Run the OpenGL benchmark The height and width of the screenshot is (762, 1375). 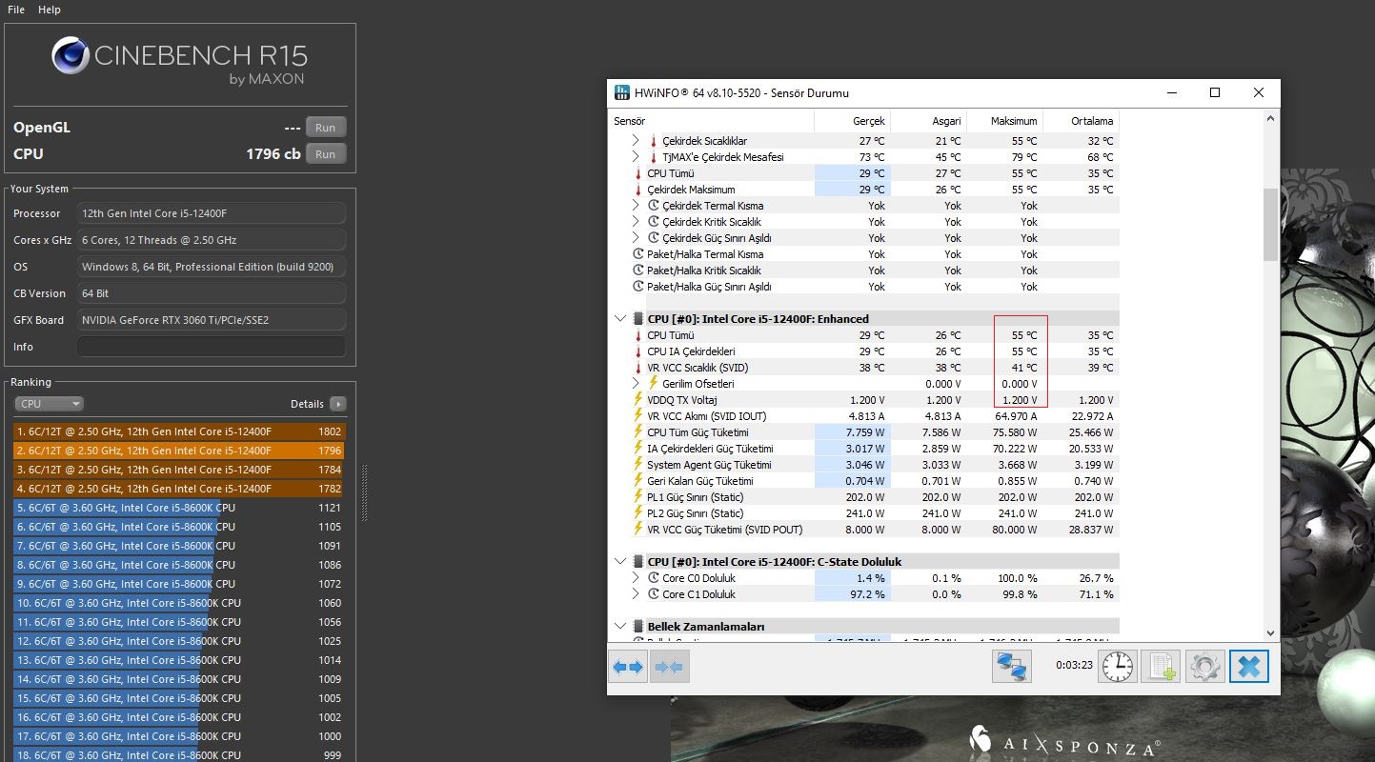tap(326, 128)
